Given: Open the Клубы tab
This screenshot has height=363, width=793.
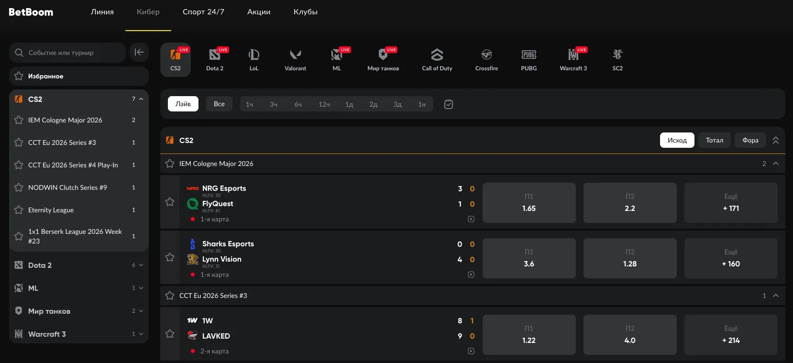Looking at the screenshot, I should [306, 12].
